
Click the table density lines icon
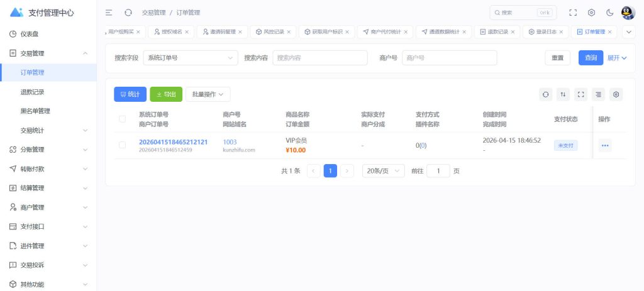(599, 94)
